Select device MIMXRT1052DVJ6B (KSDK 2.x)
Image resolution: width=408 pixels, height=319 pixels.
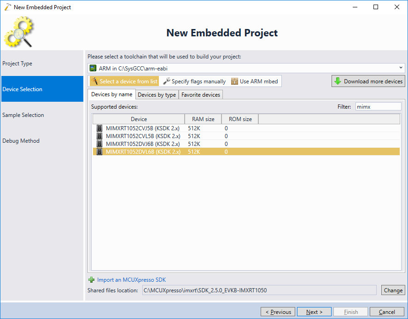[246, 144]
